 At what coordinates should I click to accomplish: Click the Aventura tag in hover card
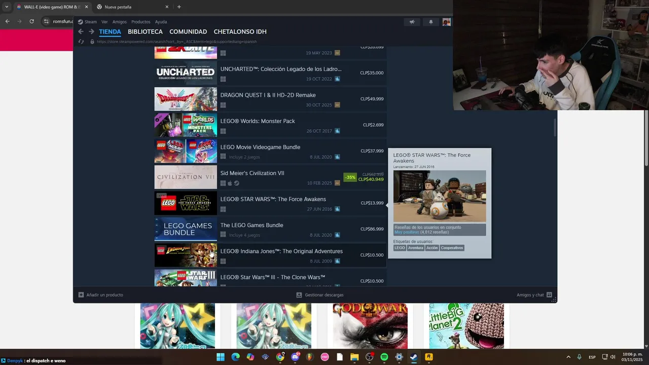tap(415, 248)
